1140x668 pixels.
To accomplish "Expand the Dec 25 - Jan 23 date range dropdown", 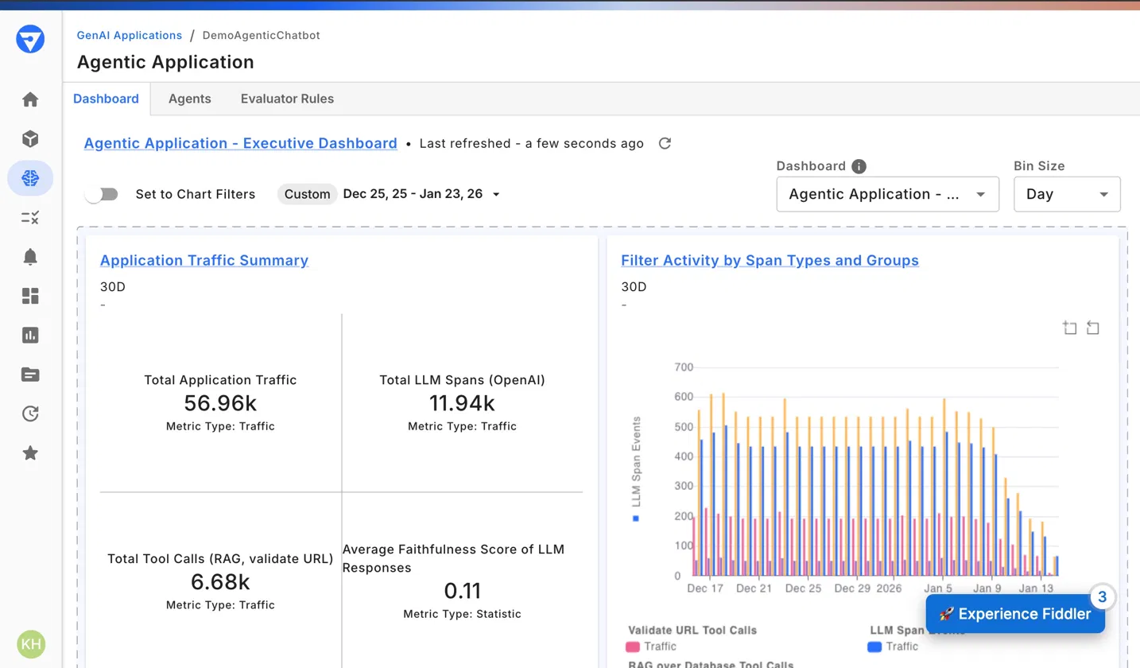I will click(421, 194).
